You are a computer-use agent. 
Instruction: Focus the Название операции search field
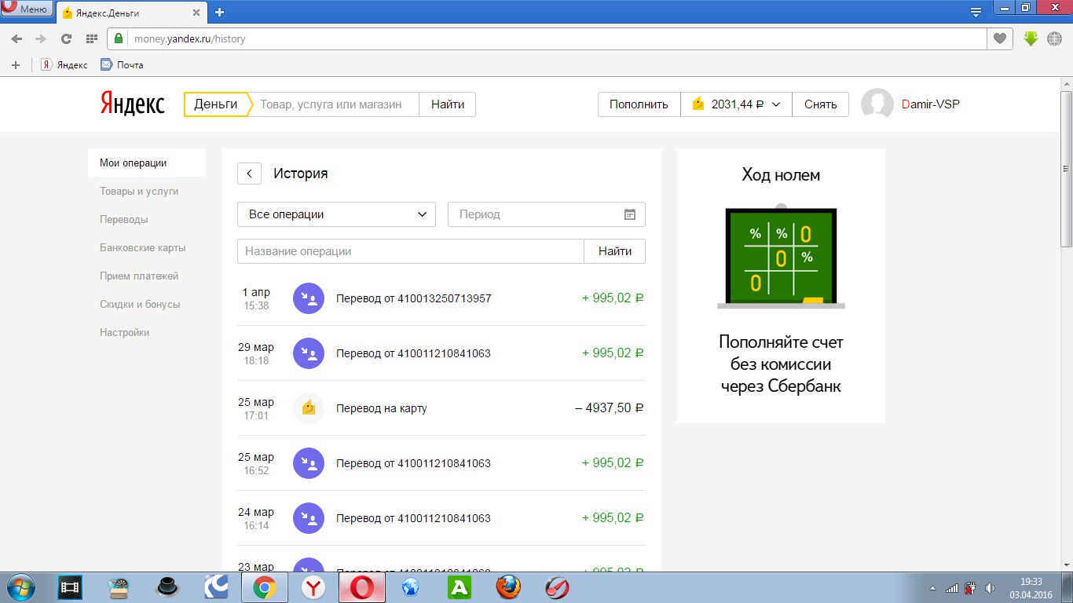point(411,251)
